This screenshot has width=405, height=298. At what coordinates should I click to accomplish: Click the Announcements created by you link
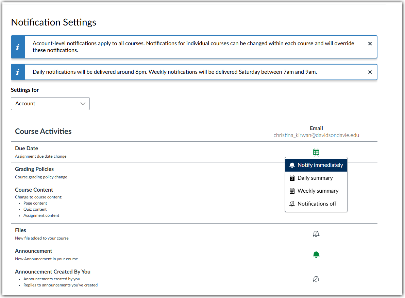[x=52, y=279]
